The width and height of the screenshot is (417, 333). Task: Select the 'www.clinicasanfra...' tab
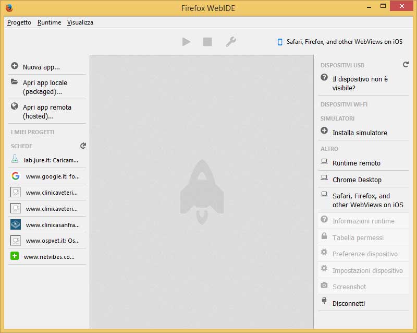coord(47,225)
